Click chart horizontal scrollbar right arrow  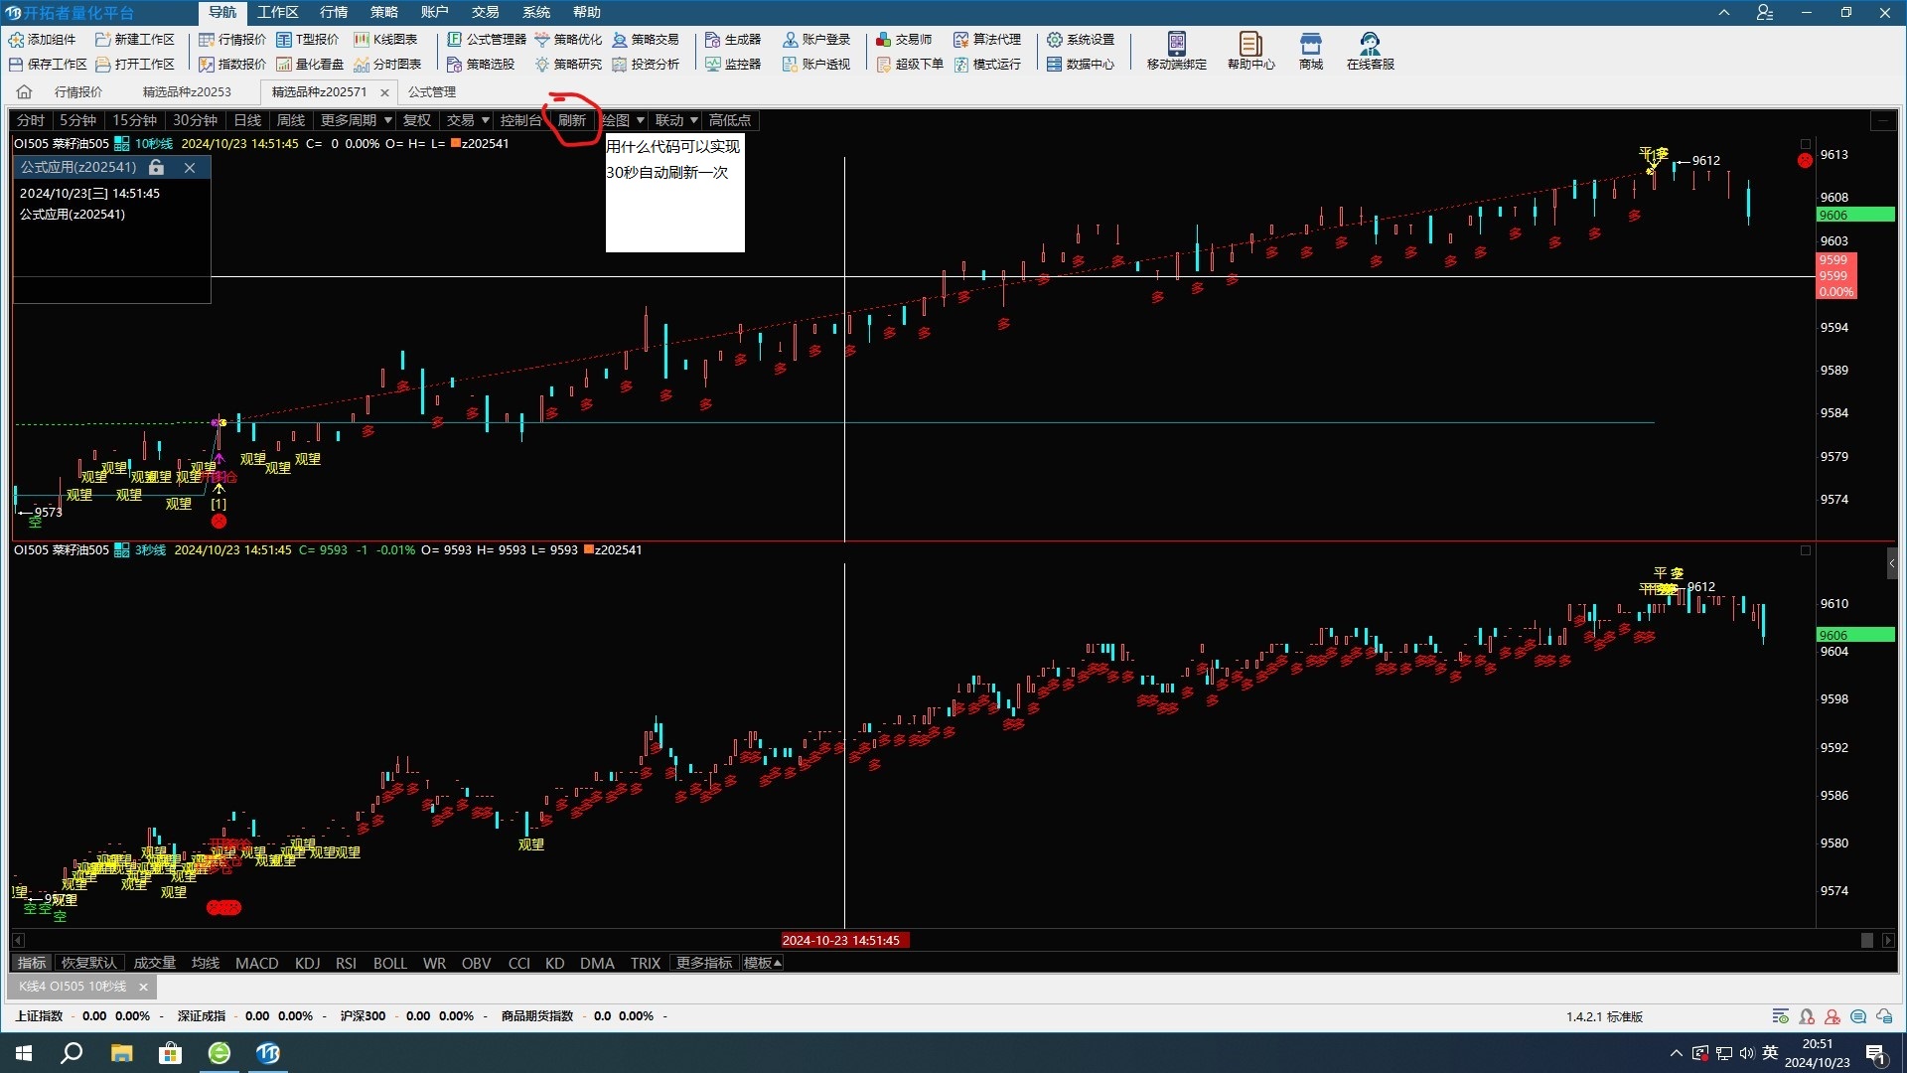[x=1888, y=940]
